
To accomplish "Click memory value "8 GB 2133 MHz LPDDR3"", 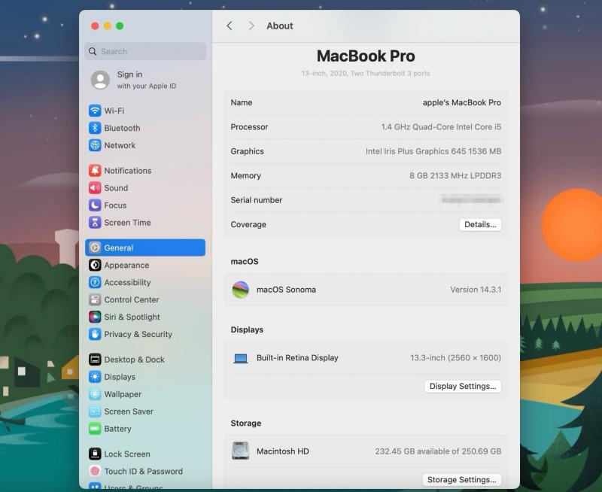I will click(x=455, y=175).
